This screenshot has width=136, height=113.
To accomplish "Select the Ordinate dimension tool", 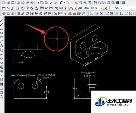I will click(x=17, y=8).
